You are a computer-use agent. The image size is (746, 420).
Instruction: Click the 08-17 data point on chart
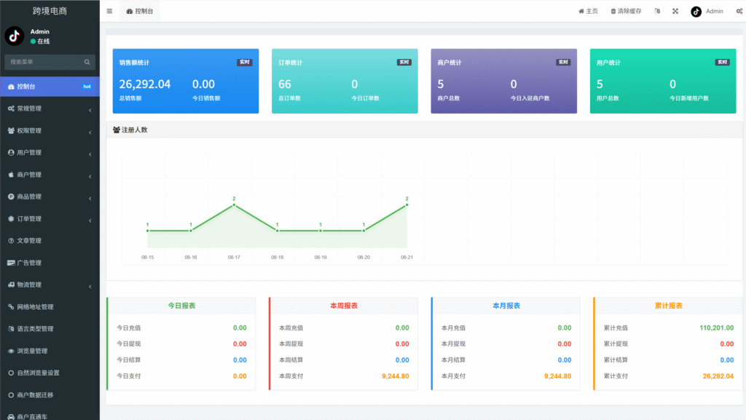click(234, 205)
